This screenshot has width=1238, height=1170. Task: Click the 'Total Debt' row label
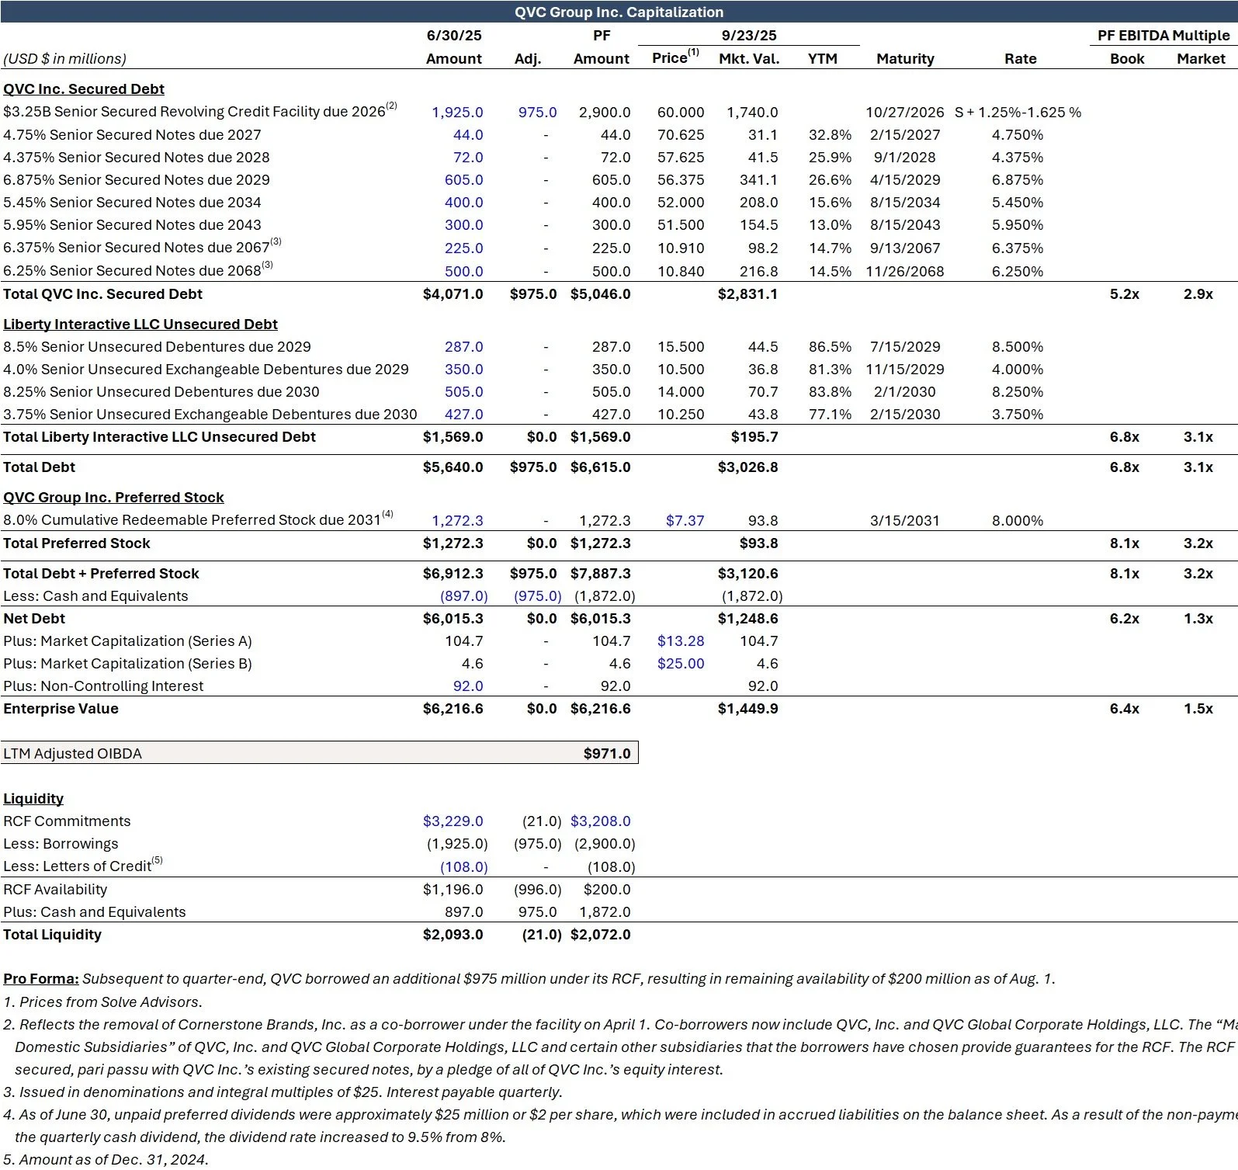(x=39, y=467)
